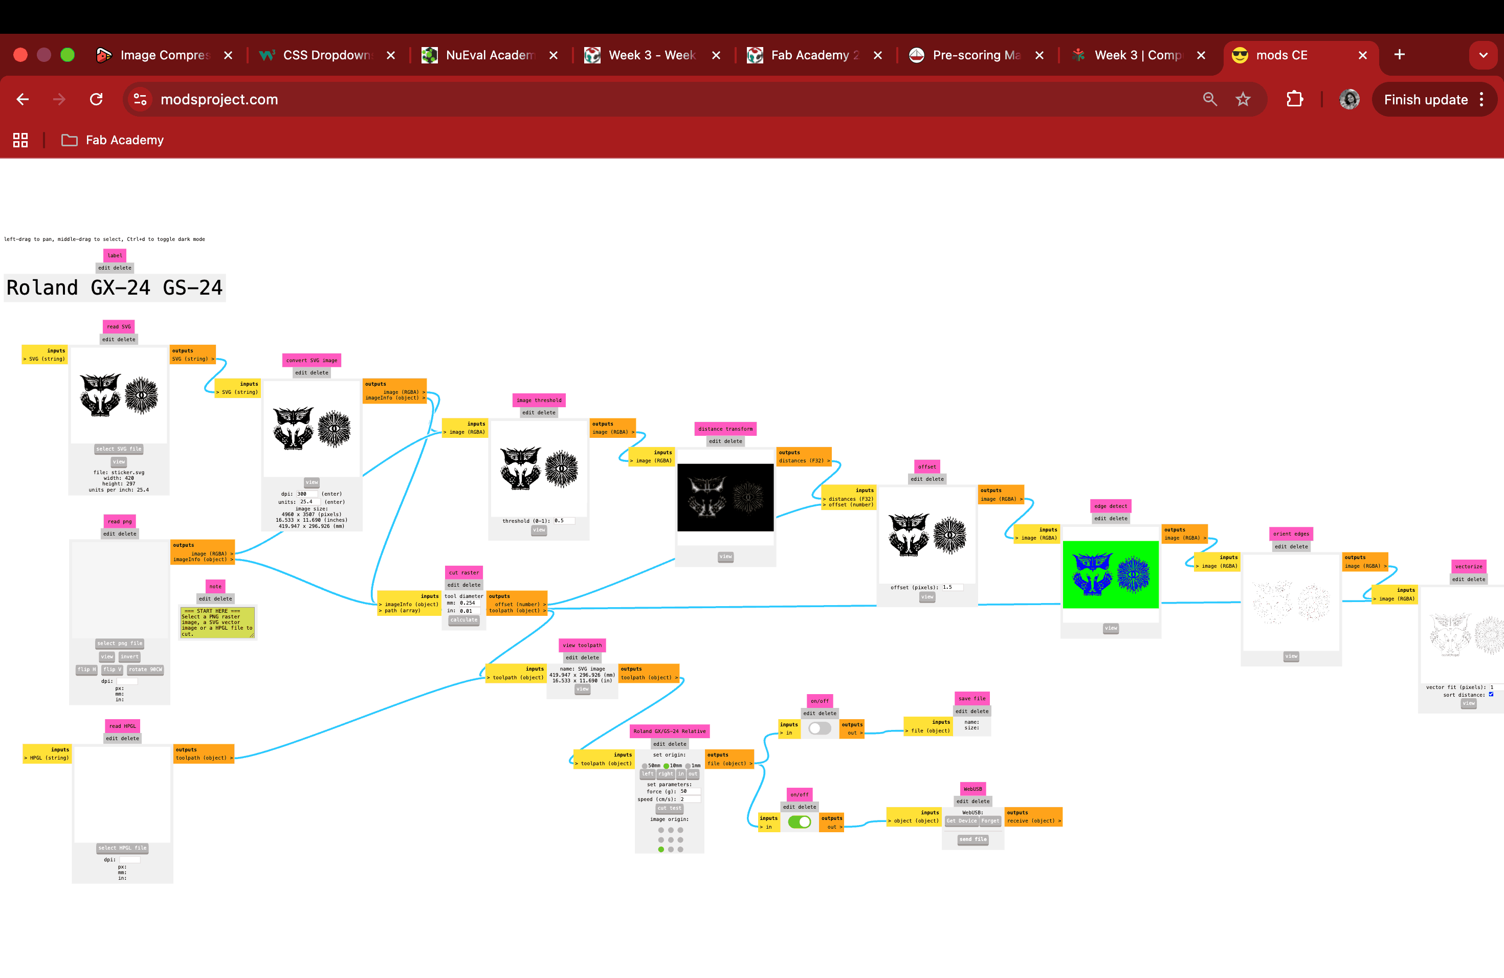The height and width of the screenshot is (978, 1504).
Task: Open the apps grid icon in bookmarks bar
Action: [x=20, y=140]
